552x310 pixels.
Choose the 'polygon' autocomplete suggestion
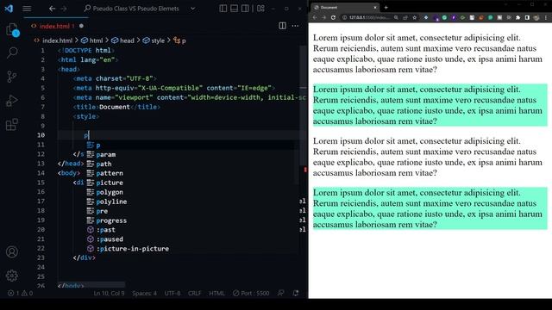tap(191, 192)
